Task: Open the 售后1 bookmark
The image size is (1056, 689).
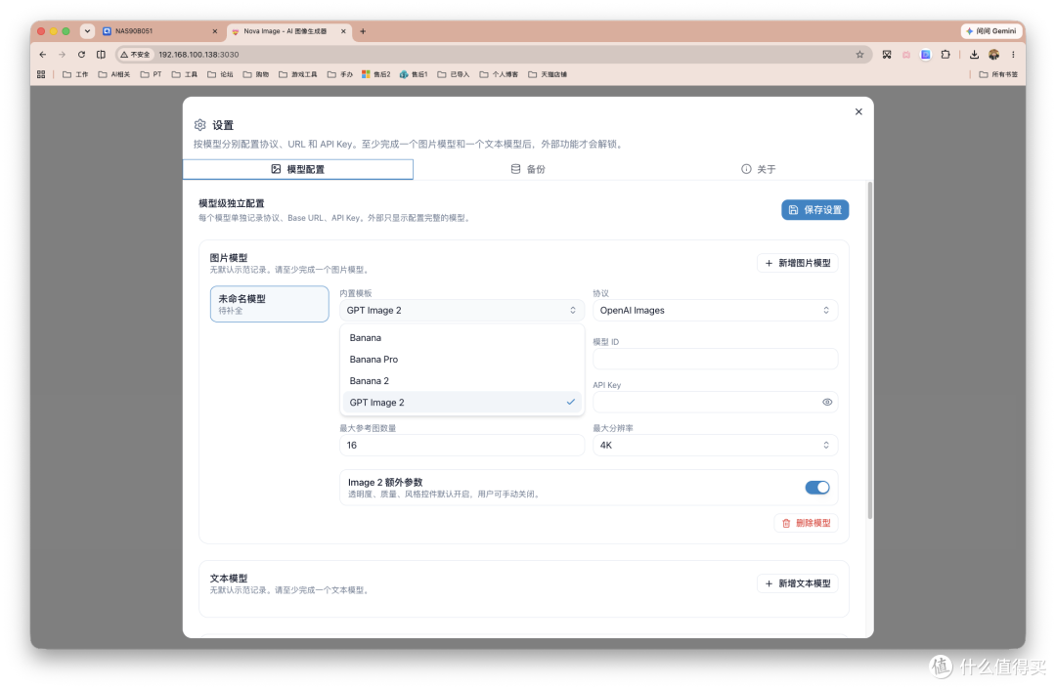Action: coord(414,74)
